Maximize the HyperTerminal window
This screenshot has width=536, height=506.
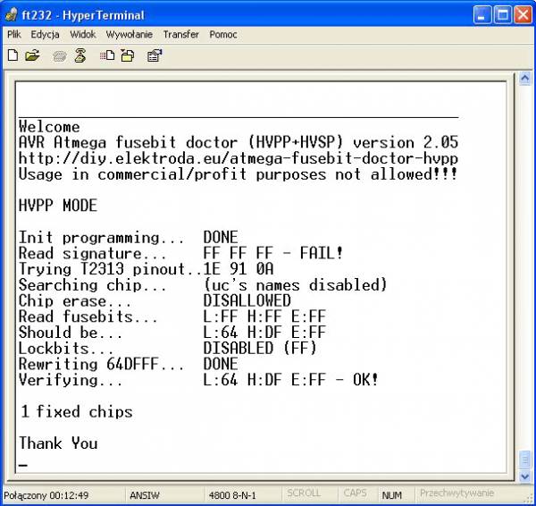coord(506,14)
